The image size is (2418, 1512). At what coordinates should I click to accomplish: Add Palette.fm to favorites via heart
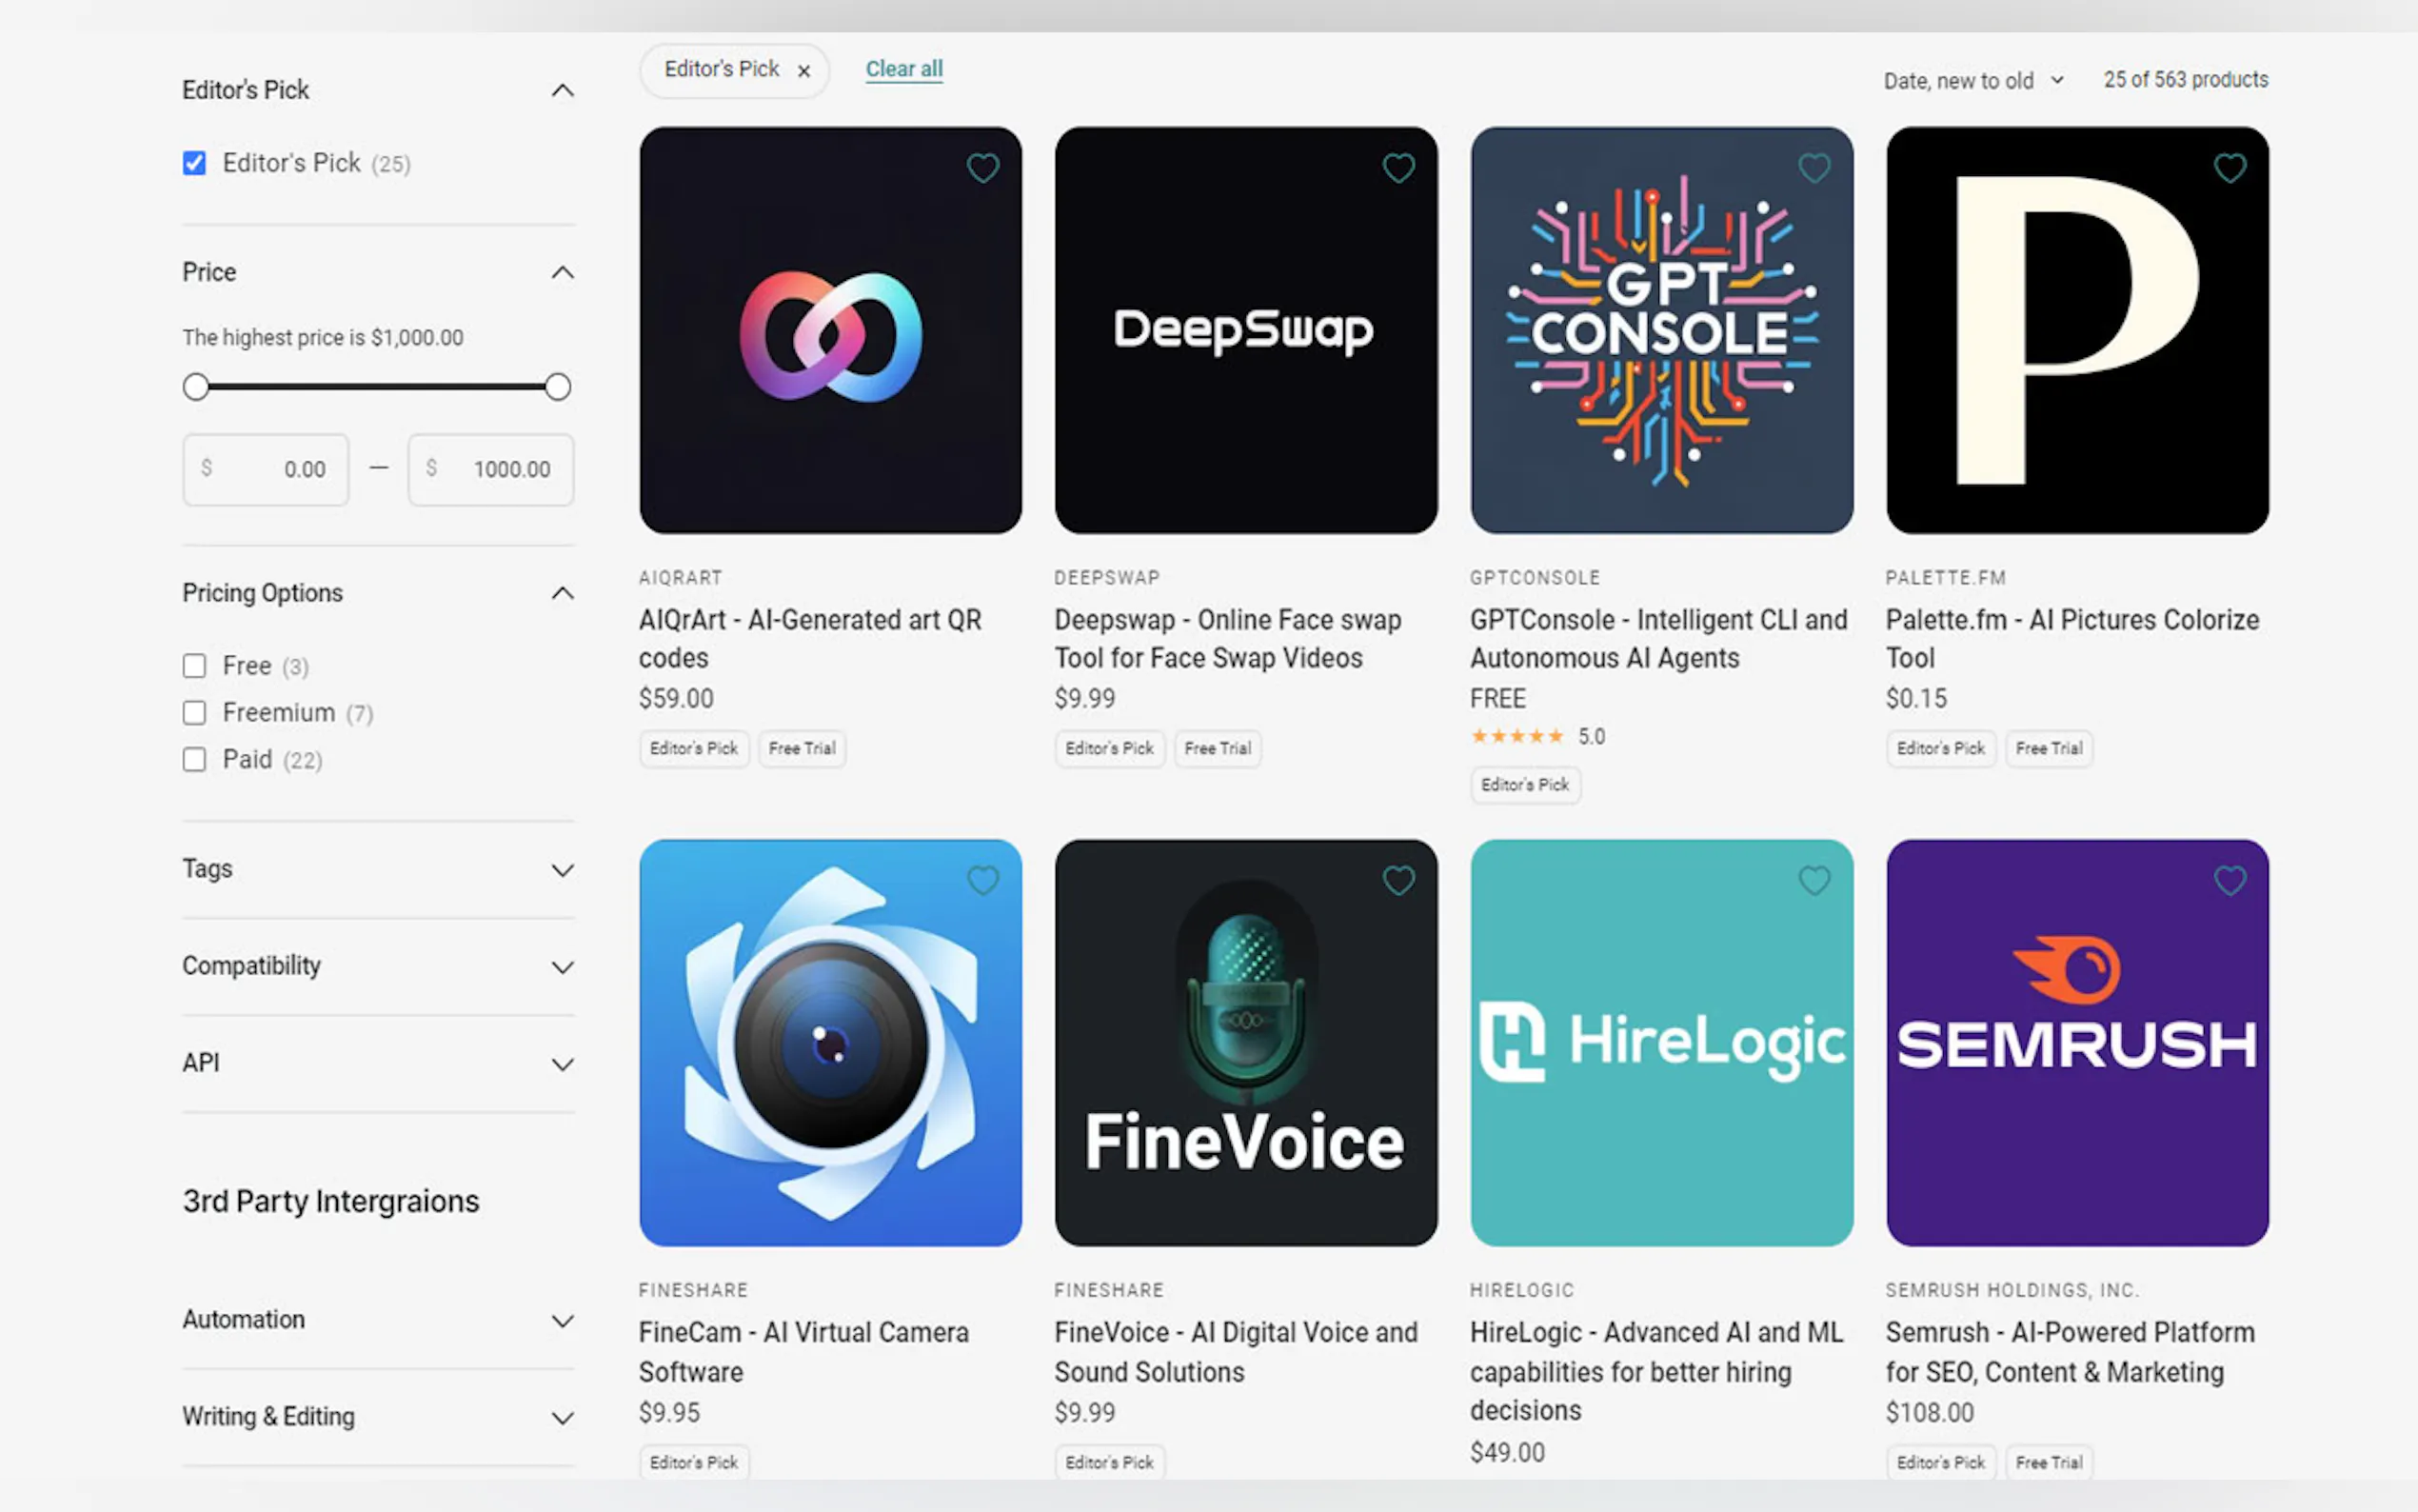2230,168
